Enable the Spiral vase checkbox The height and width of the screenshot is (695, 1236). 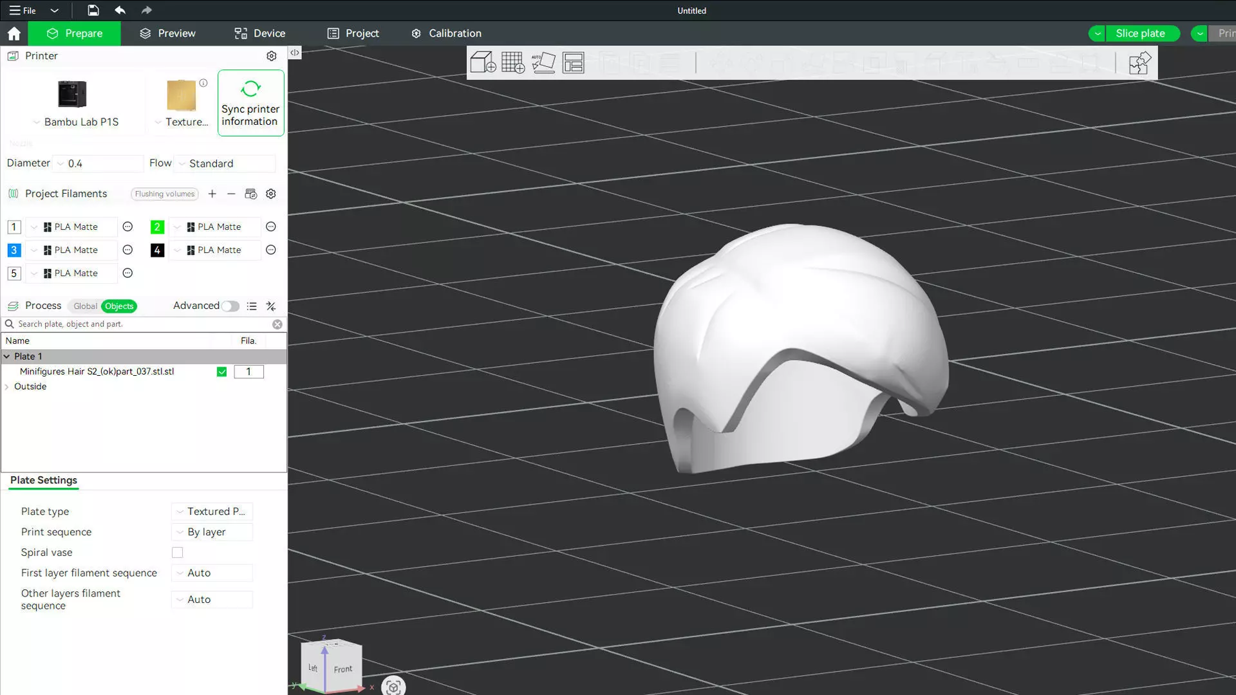coord(177,553)
